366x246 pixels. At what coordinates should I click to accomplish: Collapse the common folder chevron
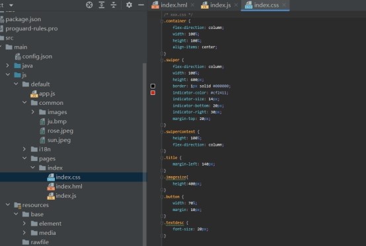(24, 102)
